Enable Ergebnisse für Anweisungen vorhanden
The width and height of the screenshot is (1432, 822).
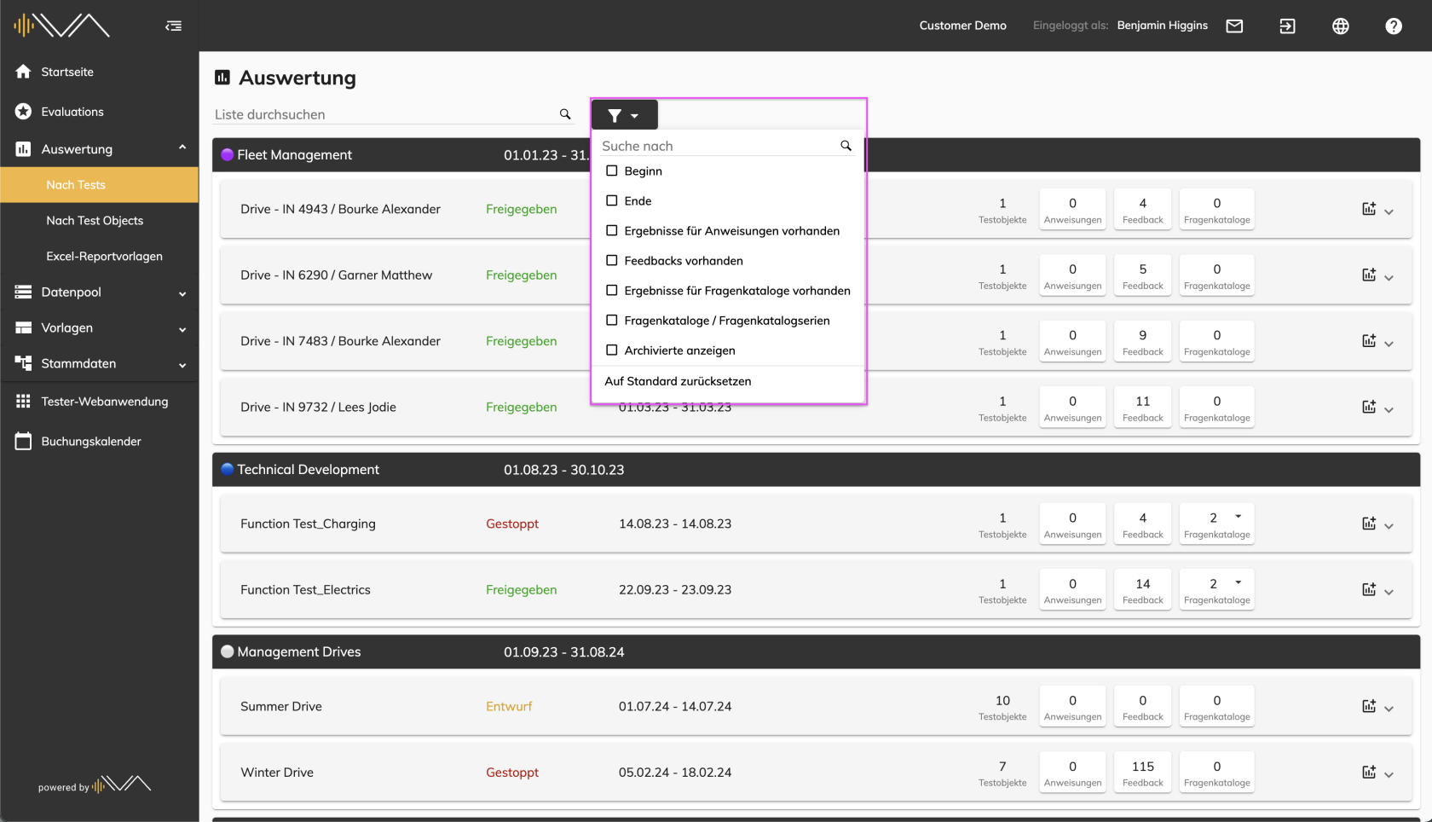pos(611,230)
